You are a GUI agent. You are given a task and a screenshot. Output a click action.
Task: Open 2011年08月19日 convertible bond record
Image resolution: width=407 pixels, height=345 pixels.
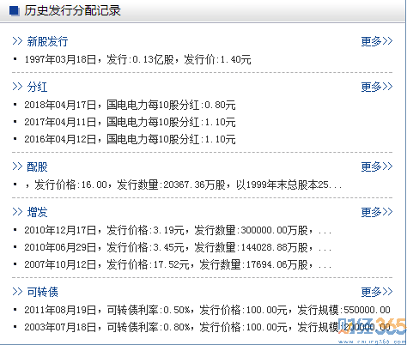pos(207,310)
